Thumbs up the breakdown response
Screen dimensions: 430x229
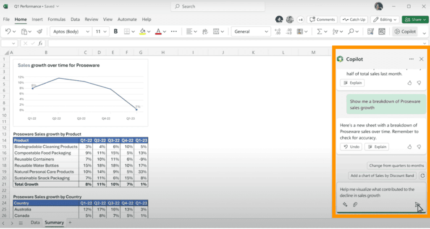409,147
